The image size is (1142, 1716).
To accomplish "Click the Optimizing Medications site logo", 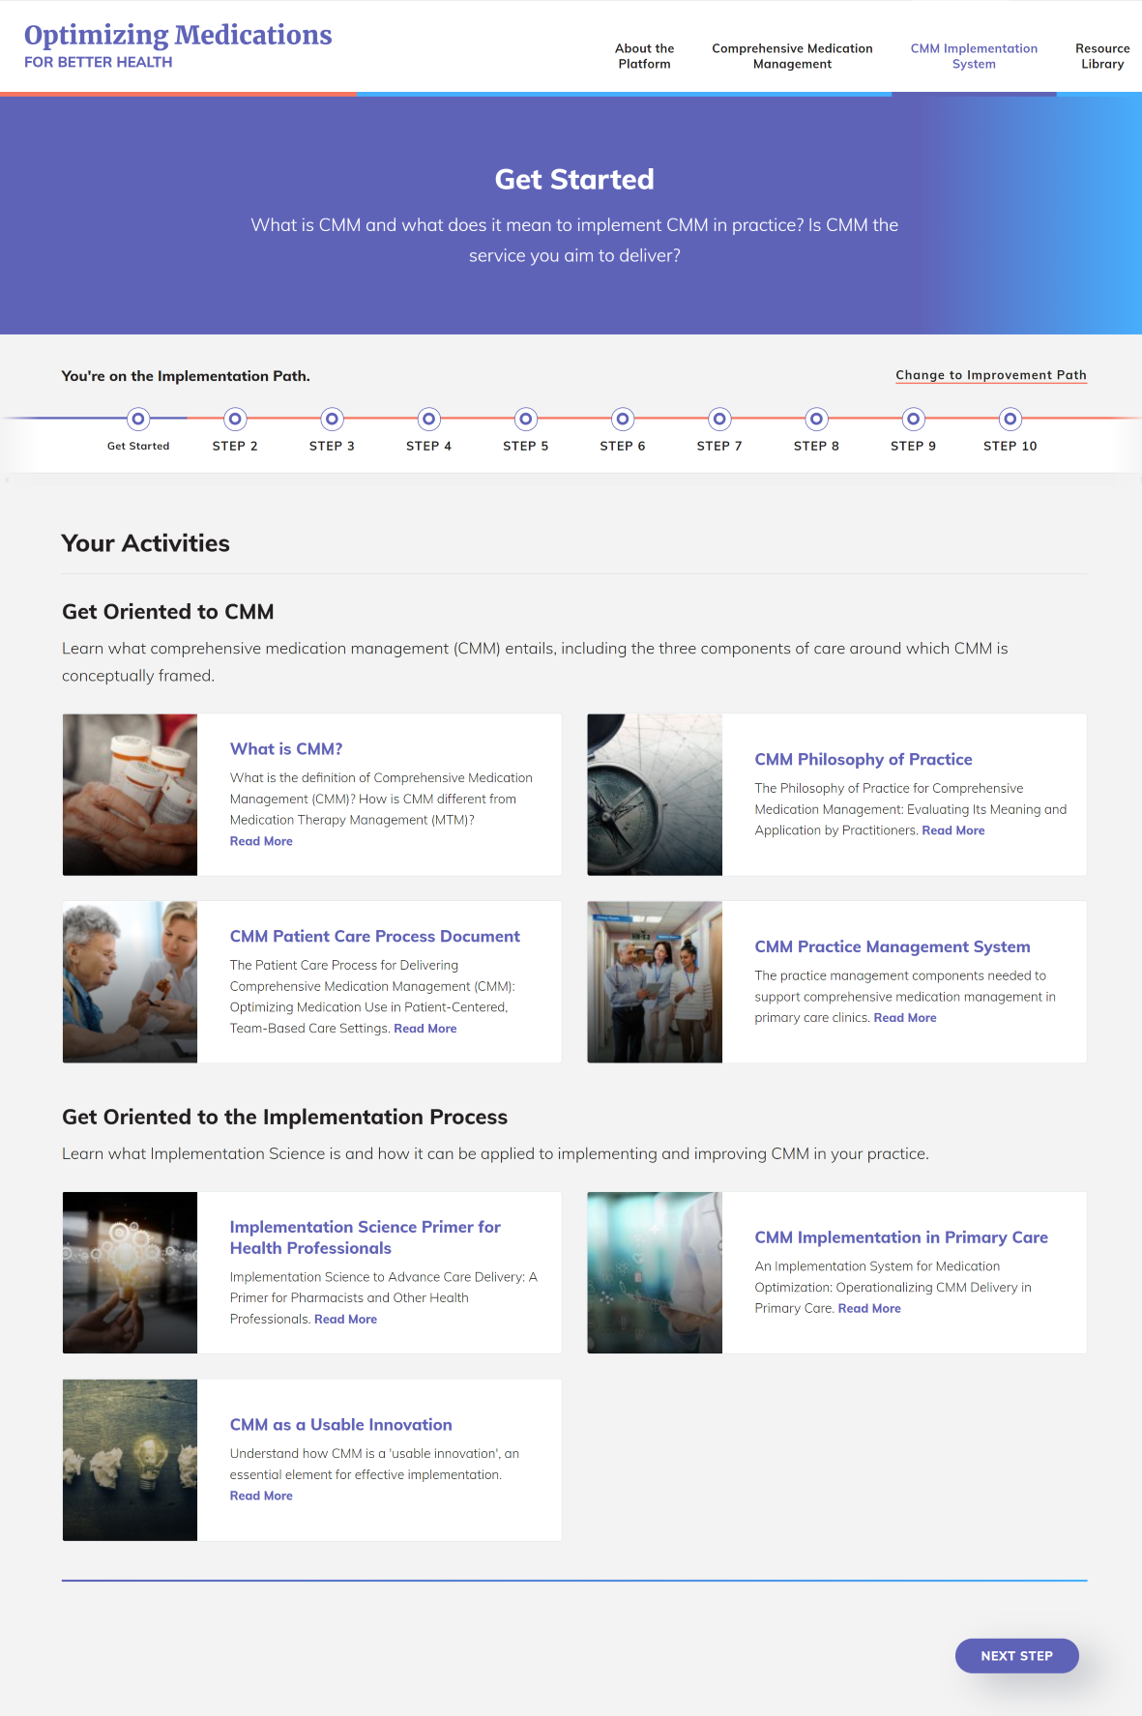I will click(178, 45).
